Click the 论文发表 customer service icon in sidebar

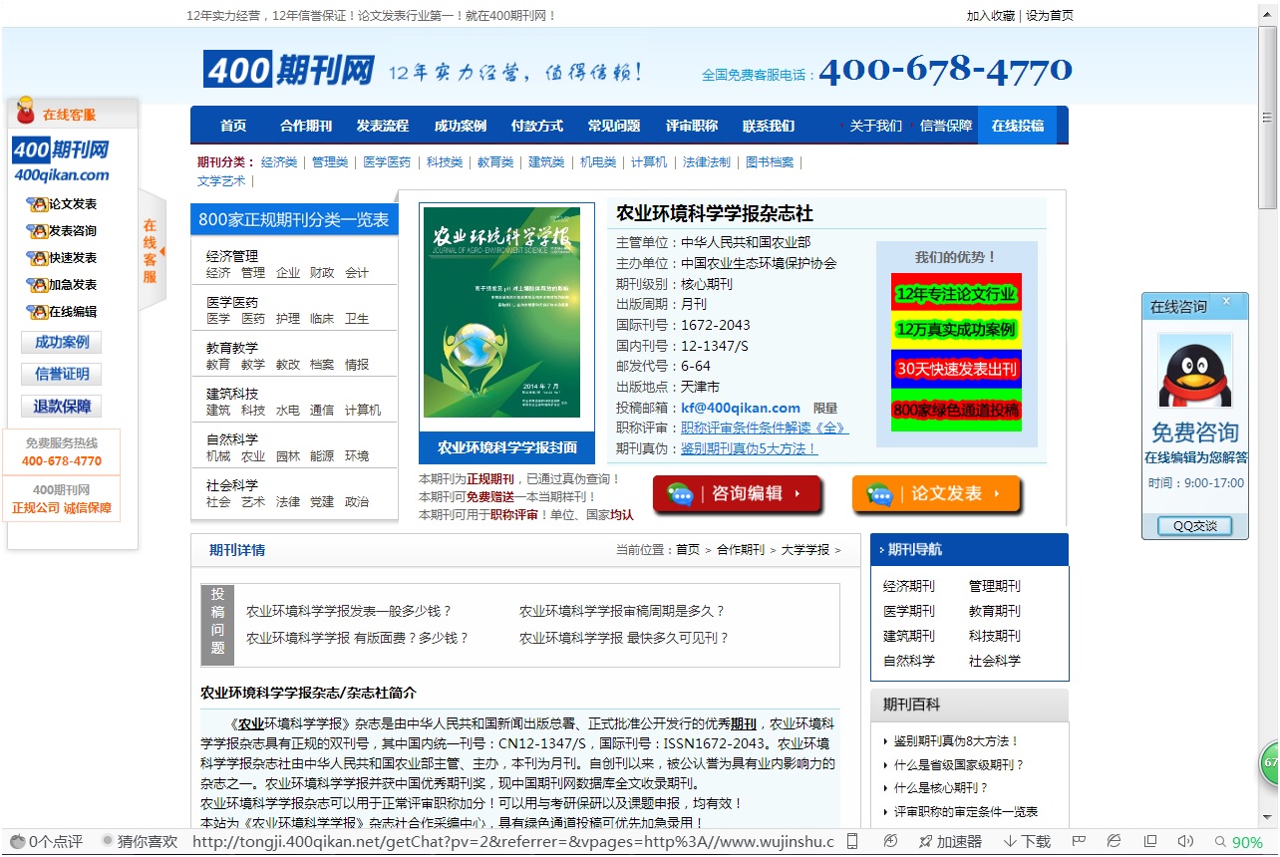38,204
